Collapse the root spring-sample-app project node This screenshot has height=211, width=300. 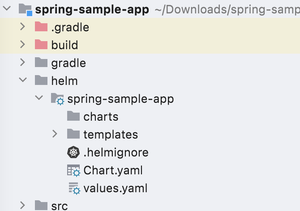coord(6,10)
